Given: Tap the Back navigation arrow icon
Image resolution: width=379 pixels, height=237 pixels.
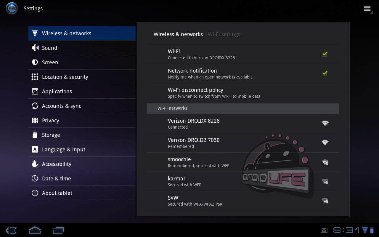Looking at the screenshot, I should pyautogui.click(x=11, y=230).
